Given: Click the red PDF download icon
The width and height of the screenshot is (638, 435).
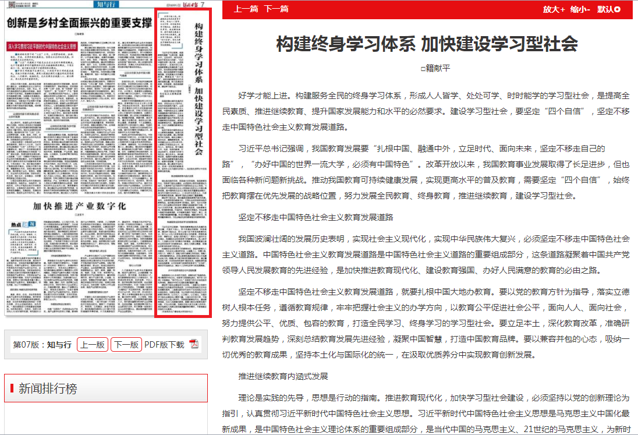Looking at the screenshot, I should [x=194, y=344].
